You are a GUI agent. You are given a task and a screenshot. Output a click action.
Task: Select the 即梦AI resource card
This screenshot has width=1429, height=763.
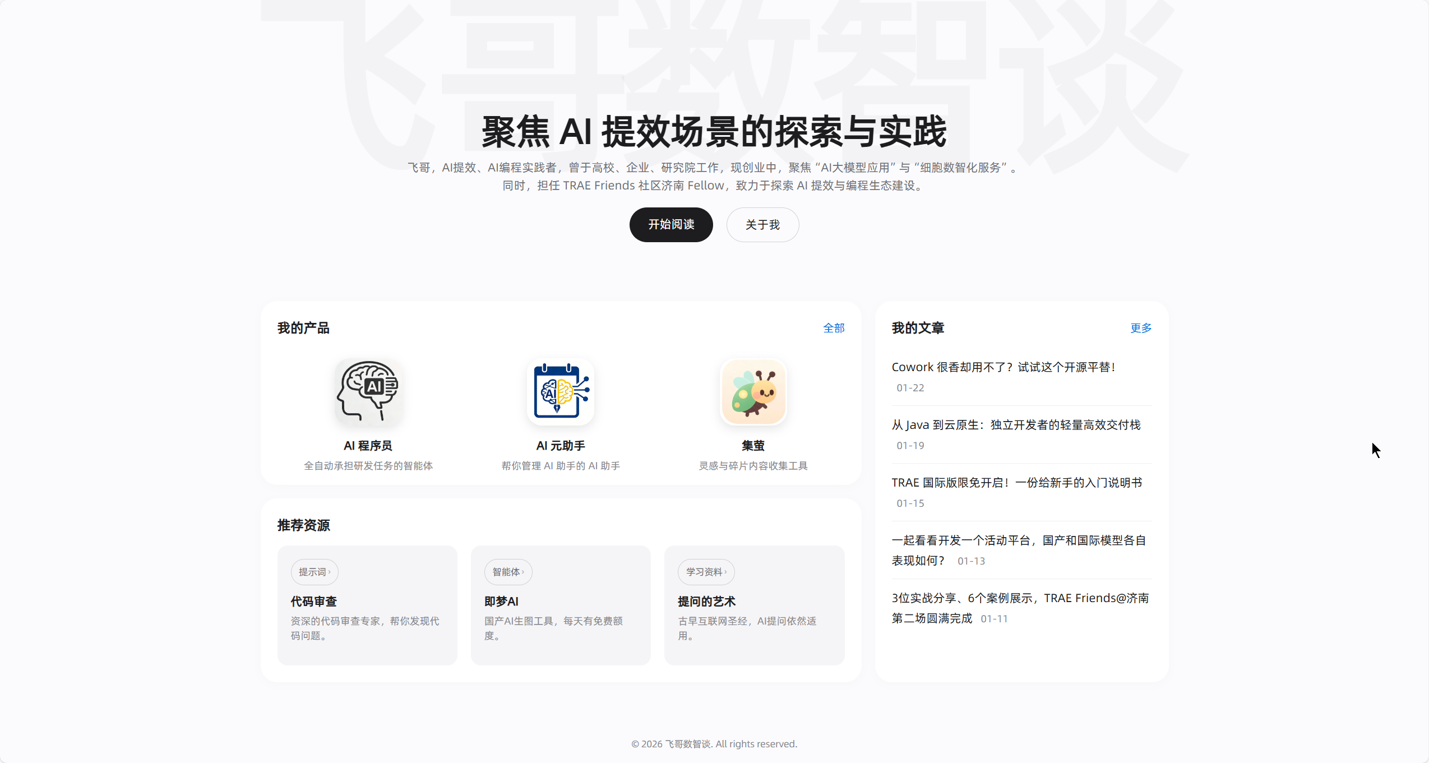[561, 605]
